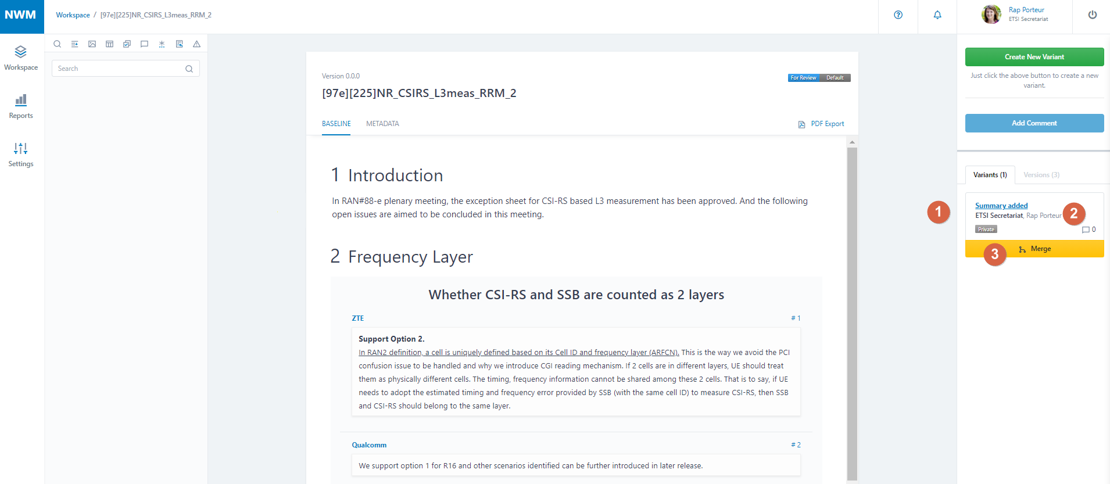Open the asterisk footnotes icon

click(162, 44)
